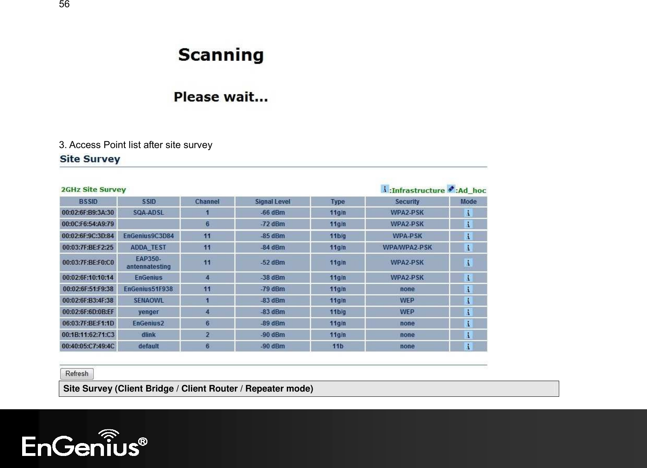Click mode icon for SENAOWL network
Viewport: 647px width, 468px height.
(468, 301)
